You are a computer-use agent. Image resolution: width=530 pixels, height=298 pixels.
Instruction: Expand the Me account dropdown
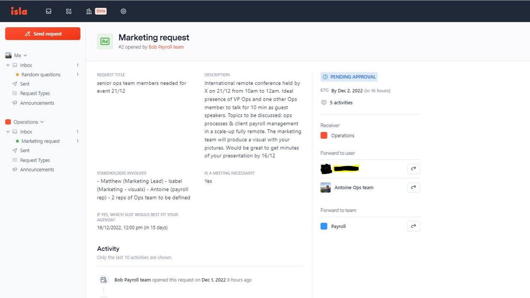click(x=25, y=55)
